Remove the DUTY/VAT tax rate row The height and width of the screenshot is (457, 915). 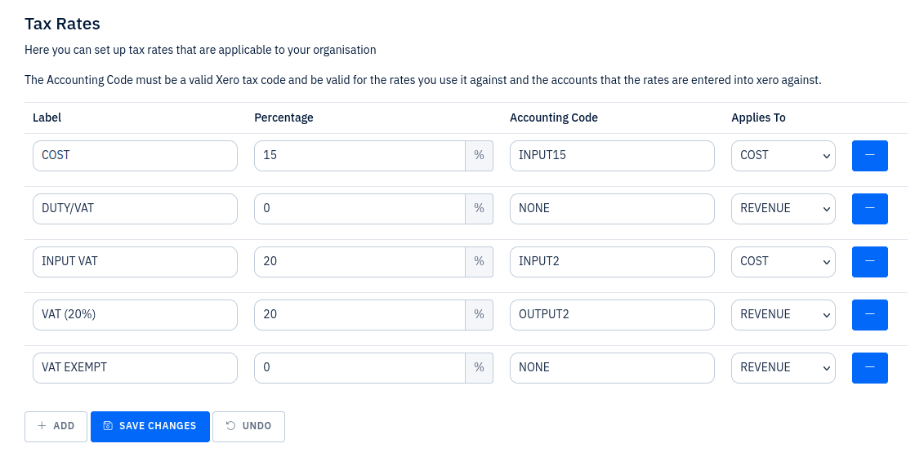coord(869,209)
